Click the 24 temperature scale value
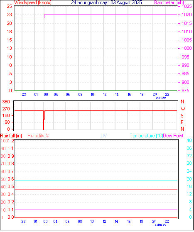 click(x=189, y=171)
